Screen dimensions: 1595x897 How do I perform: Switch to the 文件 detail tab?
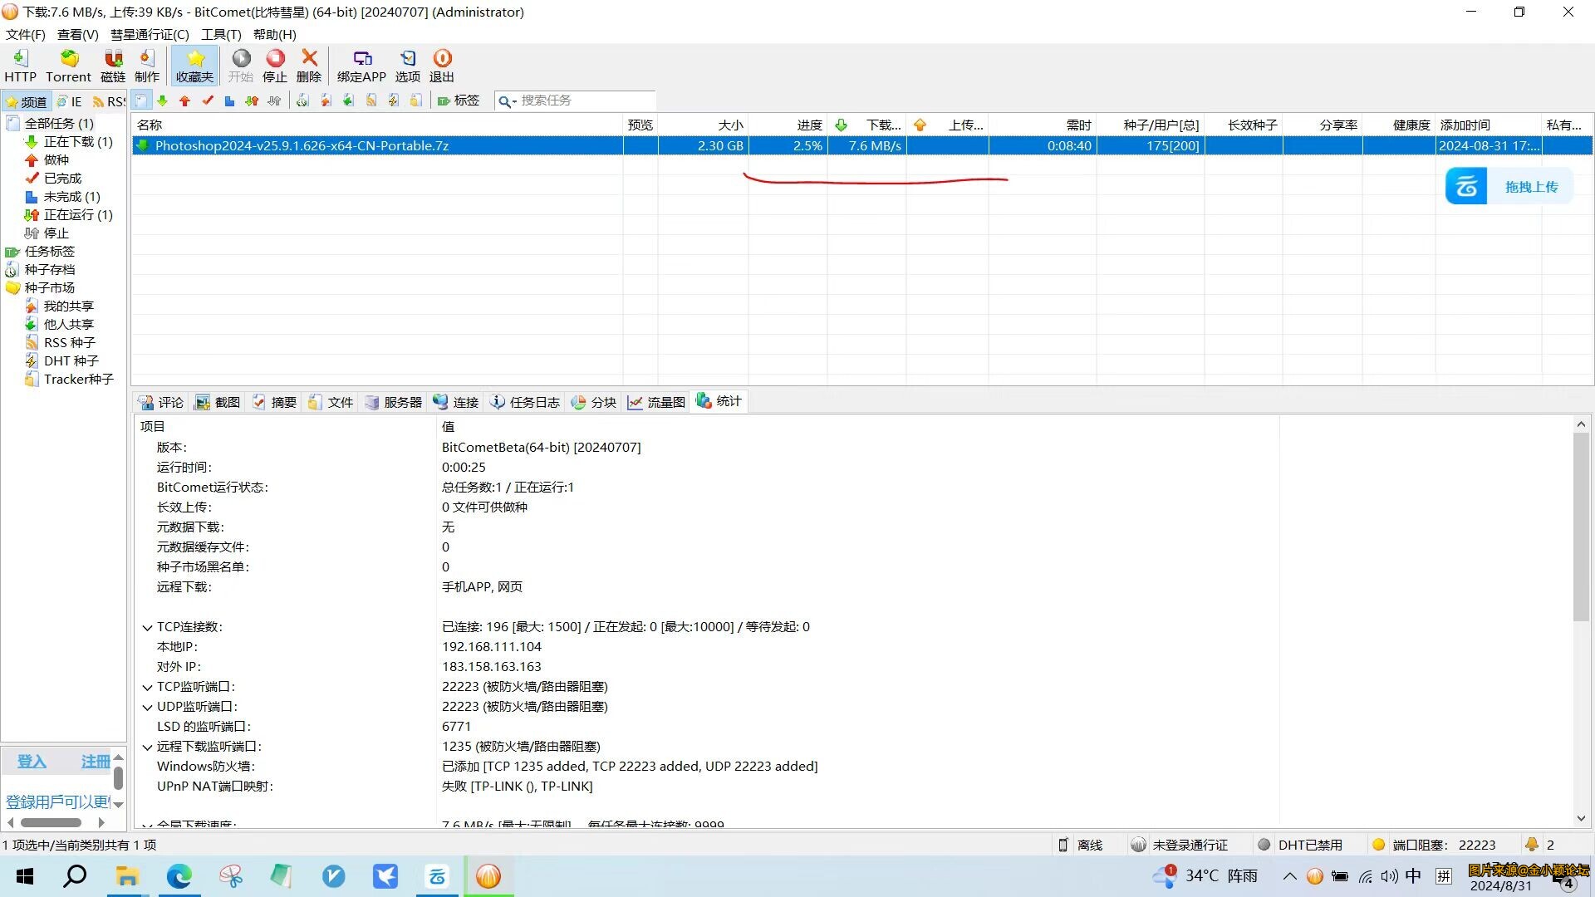pyautogui.click(x=331, y=402)
